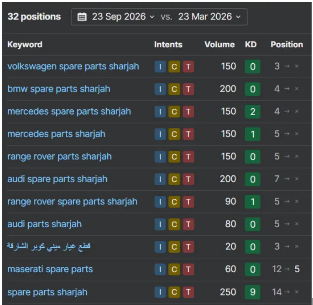Open keyword bmw spare parts sharjah
The image size is (313, 305).
click(59, 89)
